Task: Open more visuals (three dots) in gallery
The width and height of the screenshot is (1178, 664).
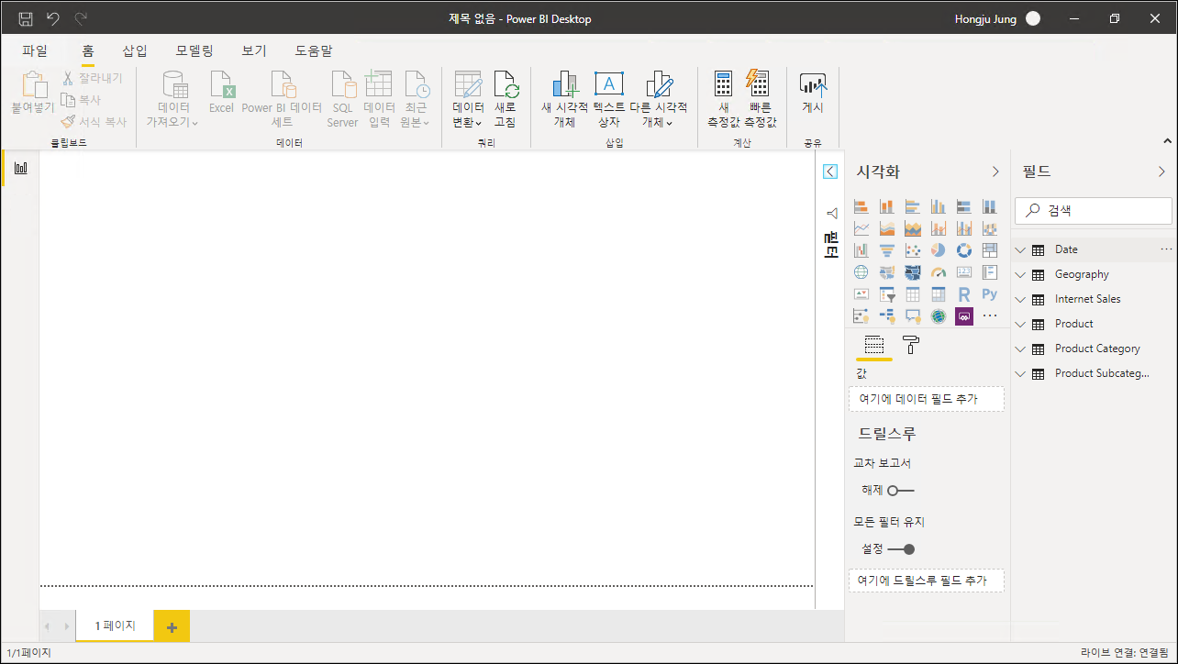Action: [x=989, y=316]
